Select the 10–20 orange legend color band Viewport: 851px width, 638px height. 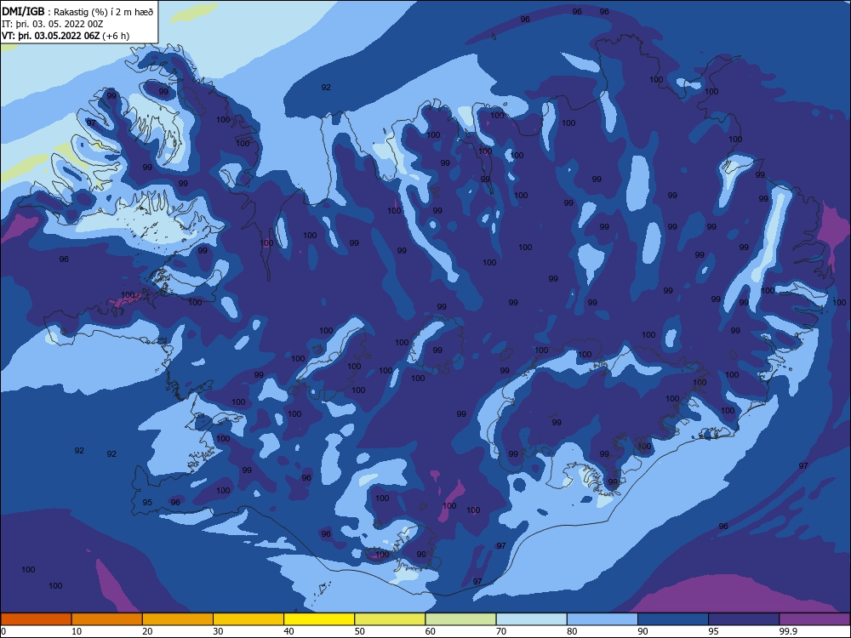pyautogui.click(x=107, y=619)
